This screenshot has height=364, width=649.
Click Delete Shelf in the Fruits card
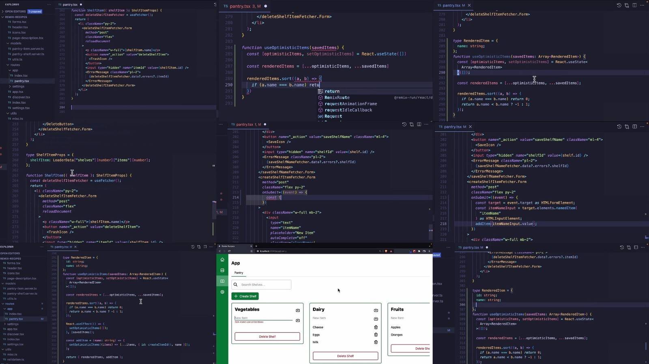tap(410, 348)
